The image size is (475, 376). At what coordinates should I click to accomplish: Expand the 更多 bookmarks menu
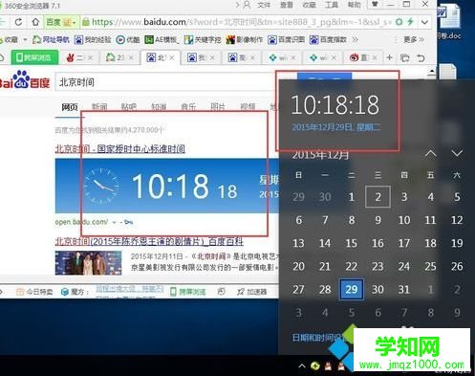(x=414, y=39)
